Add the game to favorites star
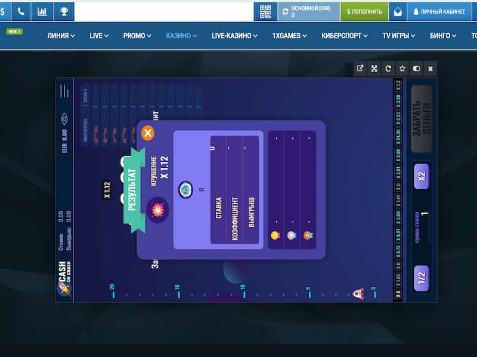477x357 pixels. pos(402,68)
